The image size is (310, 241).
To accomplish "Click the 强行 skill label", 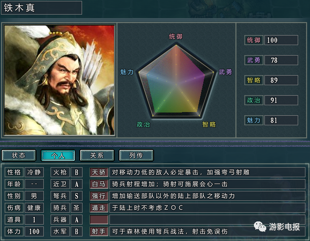I will point(99,196).
